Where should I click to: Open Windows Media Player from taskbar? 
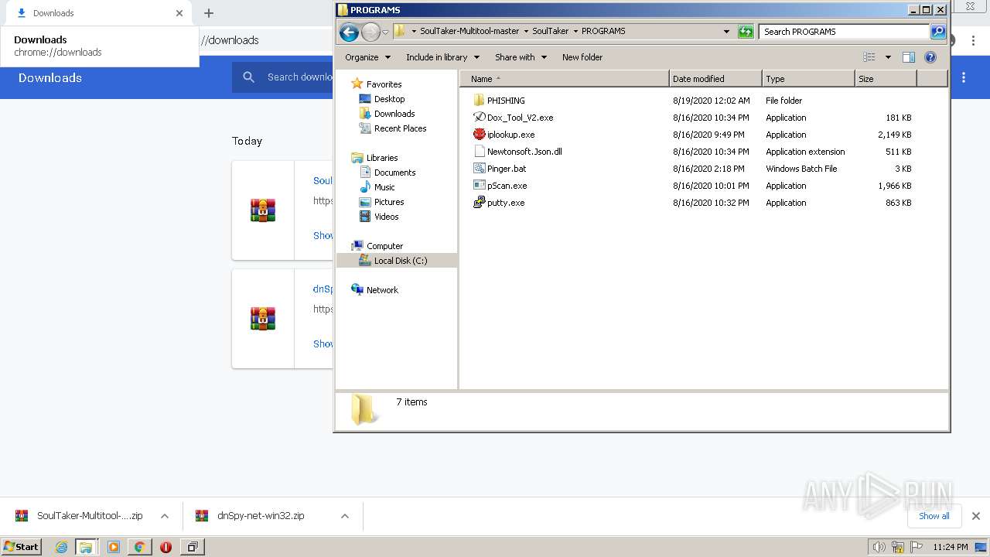point(114,547)
